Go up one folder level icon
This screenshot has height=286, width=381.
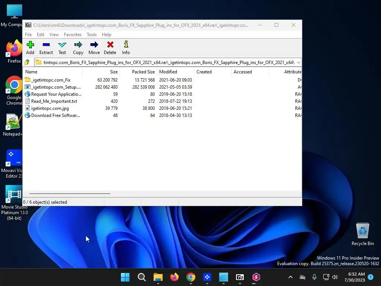[27, 62]
